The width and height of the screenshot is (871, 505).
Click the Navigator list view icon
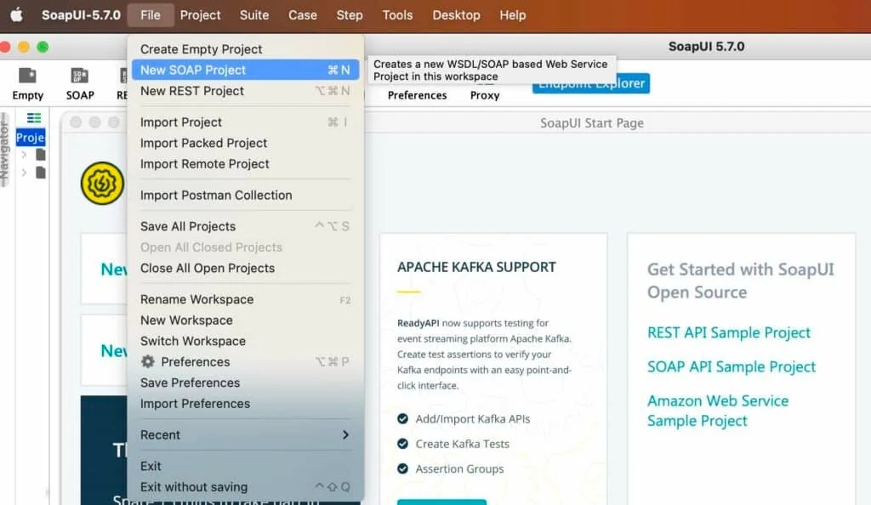pyautogui.click(x=34, y=118)
